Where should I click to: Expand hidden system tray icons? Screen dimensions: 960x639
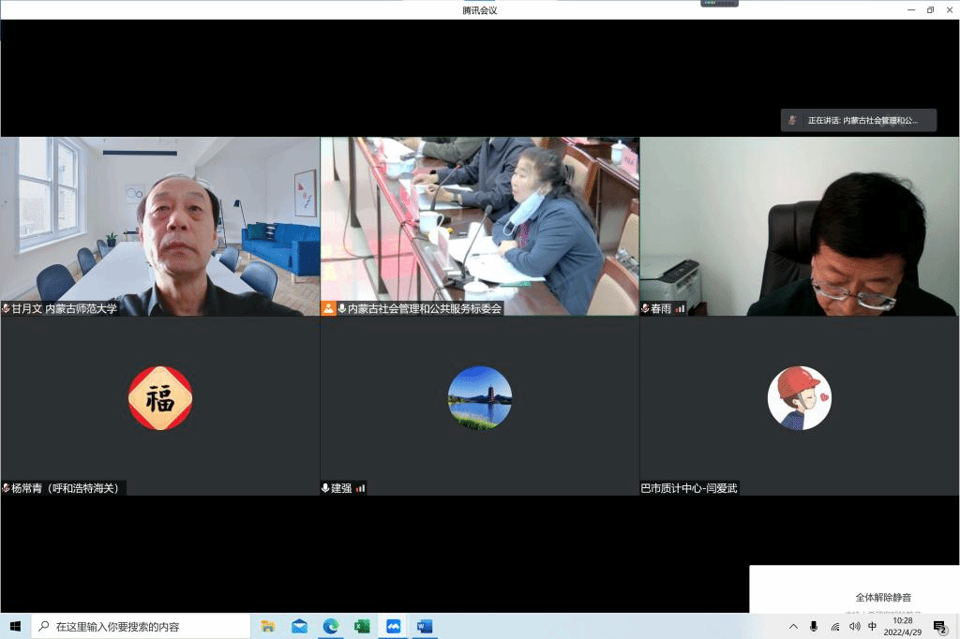[x=793, y=626]
